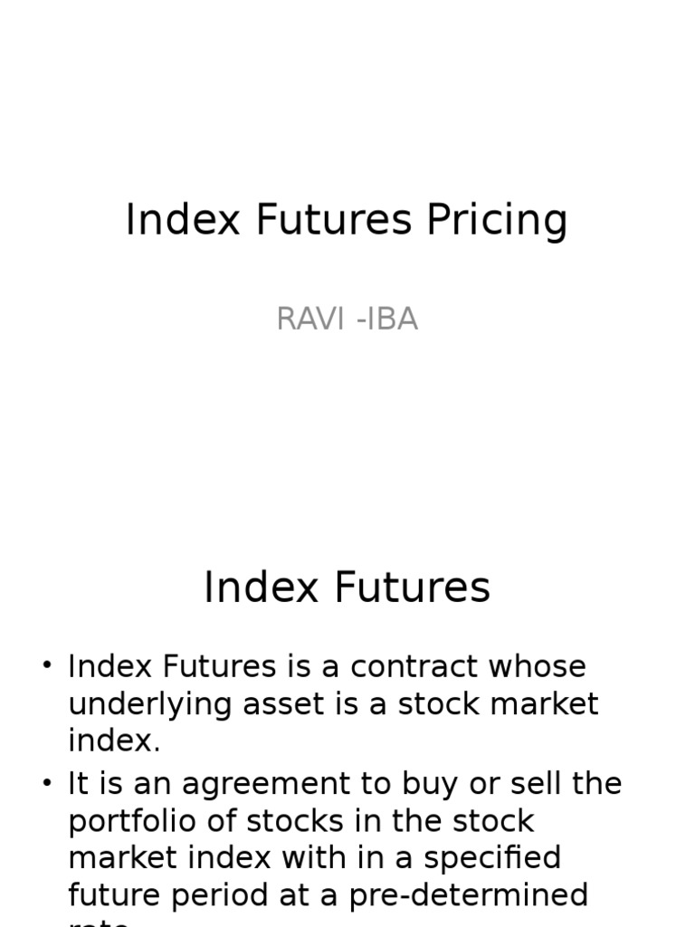Click the word 'Pricing' in the title

click(x=497, y=221)
